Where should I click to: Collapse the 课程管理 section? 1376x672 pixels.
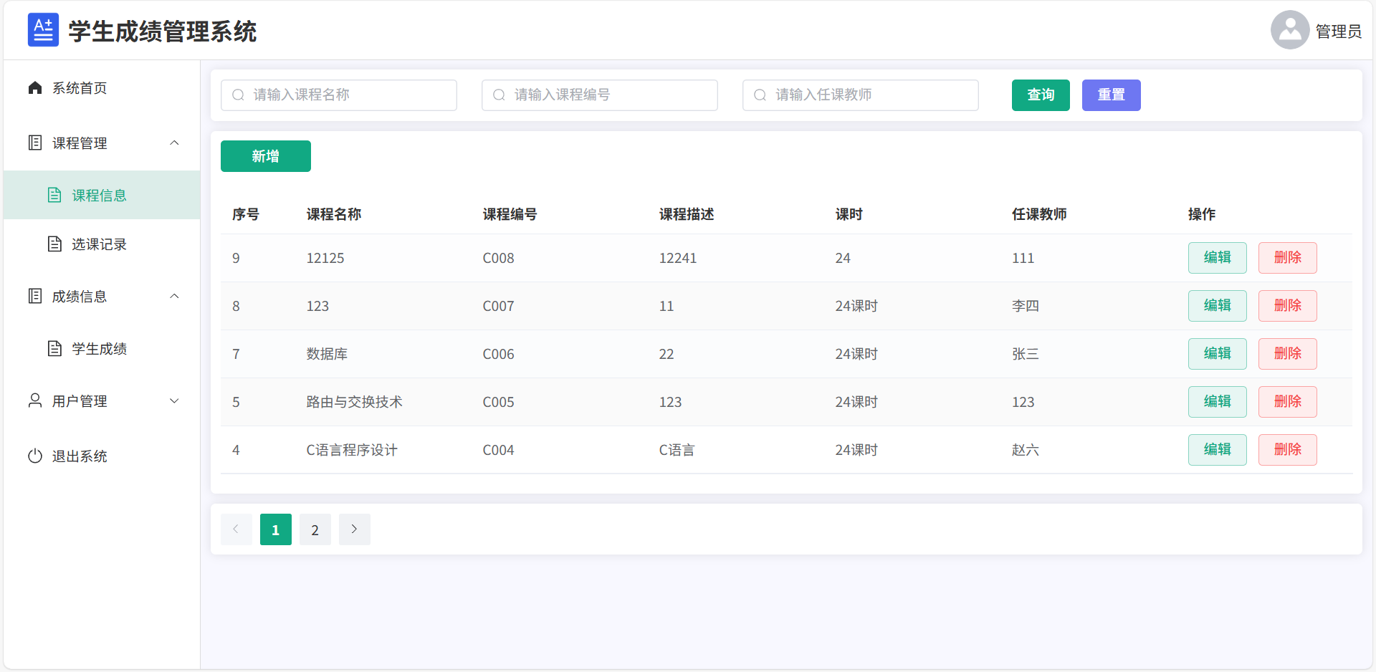174,143
